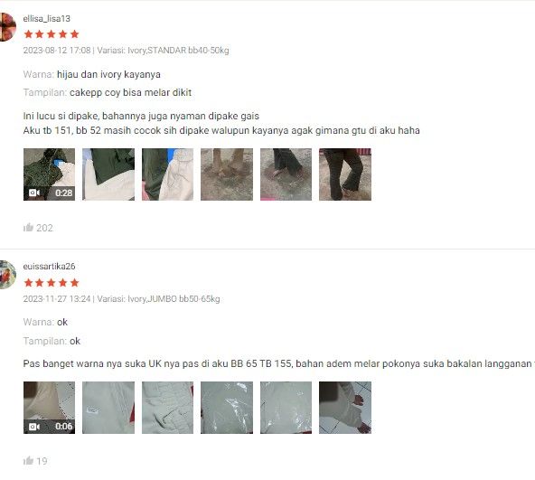View euissartika26's third photo with pocket detail
Viewport: 535px width, 480px height.
(x=167, y=408)
